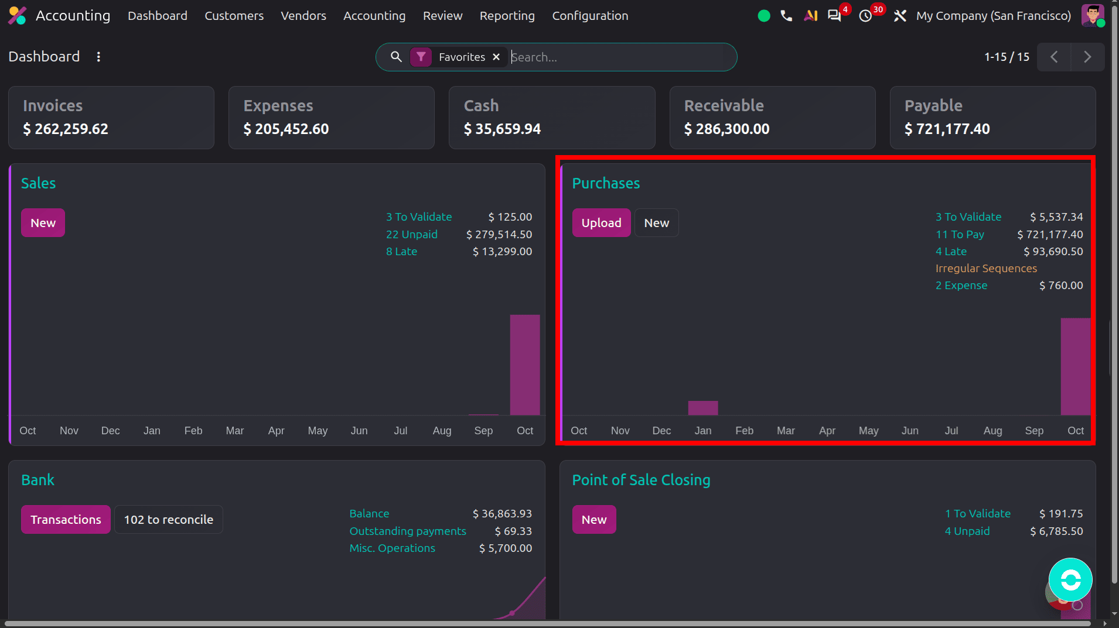Open the Accounting app home icon
This screenshot has width=1119, height=628.
(x=17, y=16)
